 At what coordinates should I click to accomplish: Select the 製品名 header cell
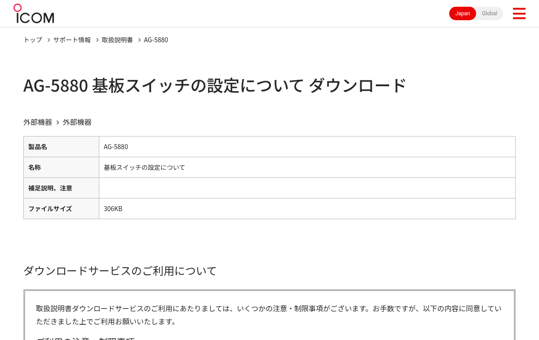coord(61,147)
